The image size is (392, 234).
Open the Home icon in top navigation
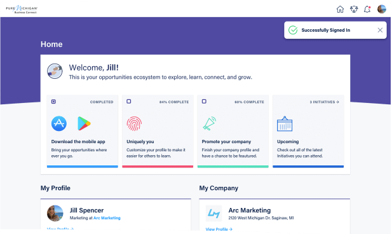click(340, 10)
